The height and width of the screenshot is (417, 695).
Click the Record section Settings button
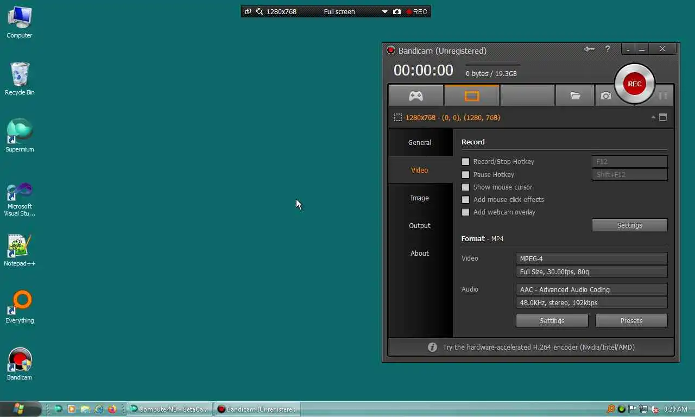point(629,225)
